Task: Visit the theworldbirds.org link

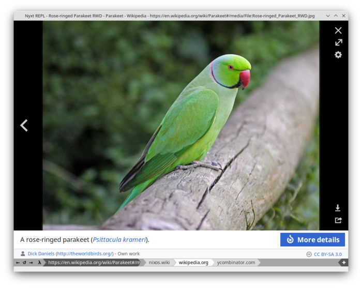Action: pos(84,254)
